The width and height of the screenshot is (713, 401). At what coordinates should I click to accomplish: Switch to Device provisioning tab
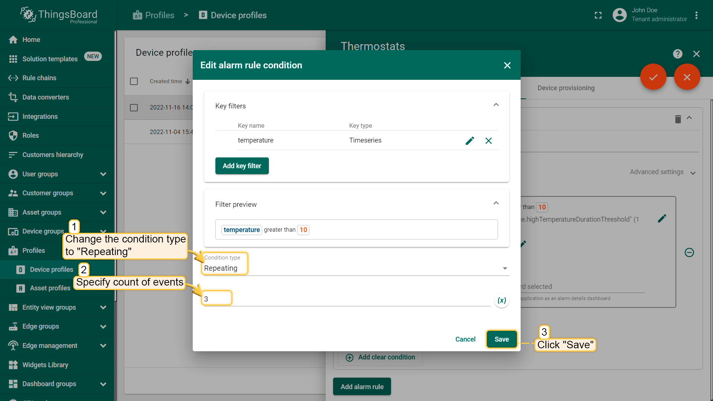[x=566, y=88]
